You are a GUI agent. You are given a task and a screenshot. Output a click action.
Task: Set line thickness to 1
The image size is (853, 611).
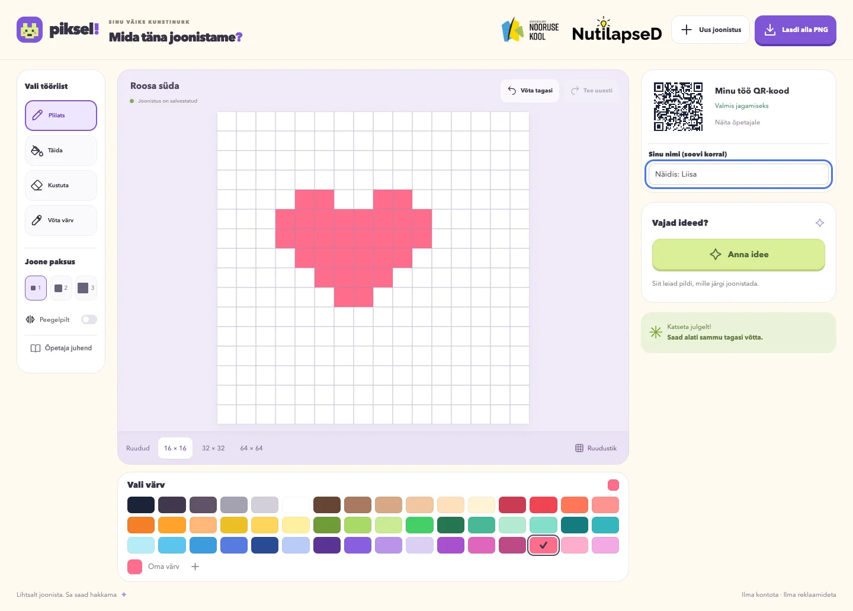[36, 288]
